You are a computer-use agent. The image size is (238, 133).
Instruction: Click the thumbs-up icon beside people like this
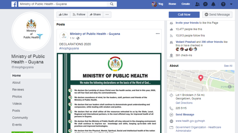[x=171, y=29]
